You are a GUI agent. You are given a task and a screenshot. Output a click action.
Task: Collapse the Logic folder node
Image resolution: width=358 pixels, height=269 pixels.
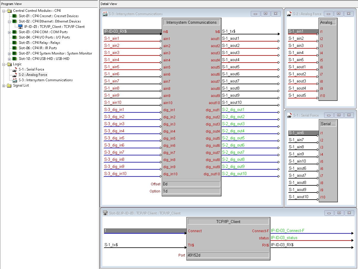[4, 64]
